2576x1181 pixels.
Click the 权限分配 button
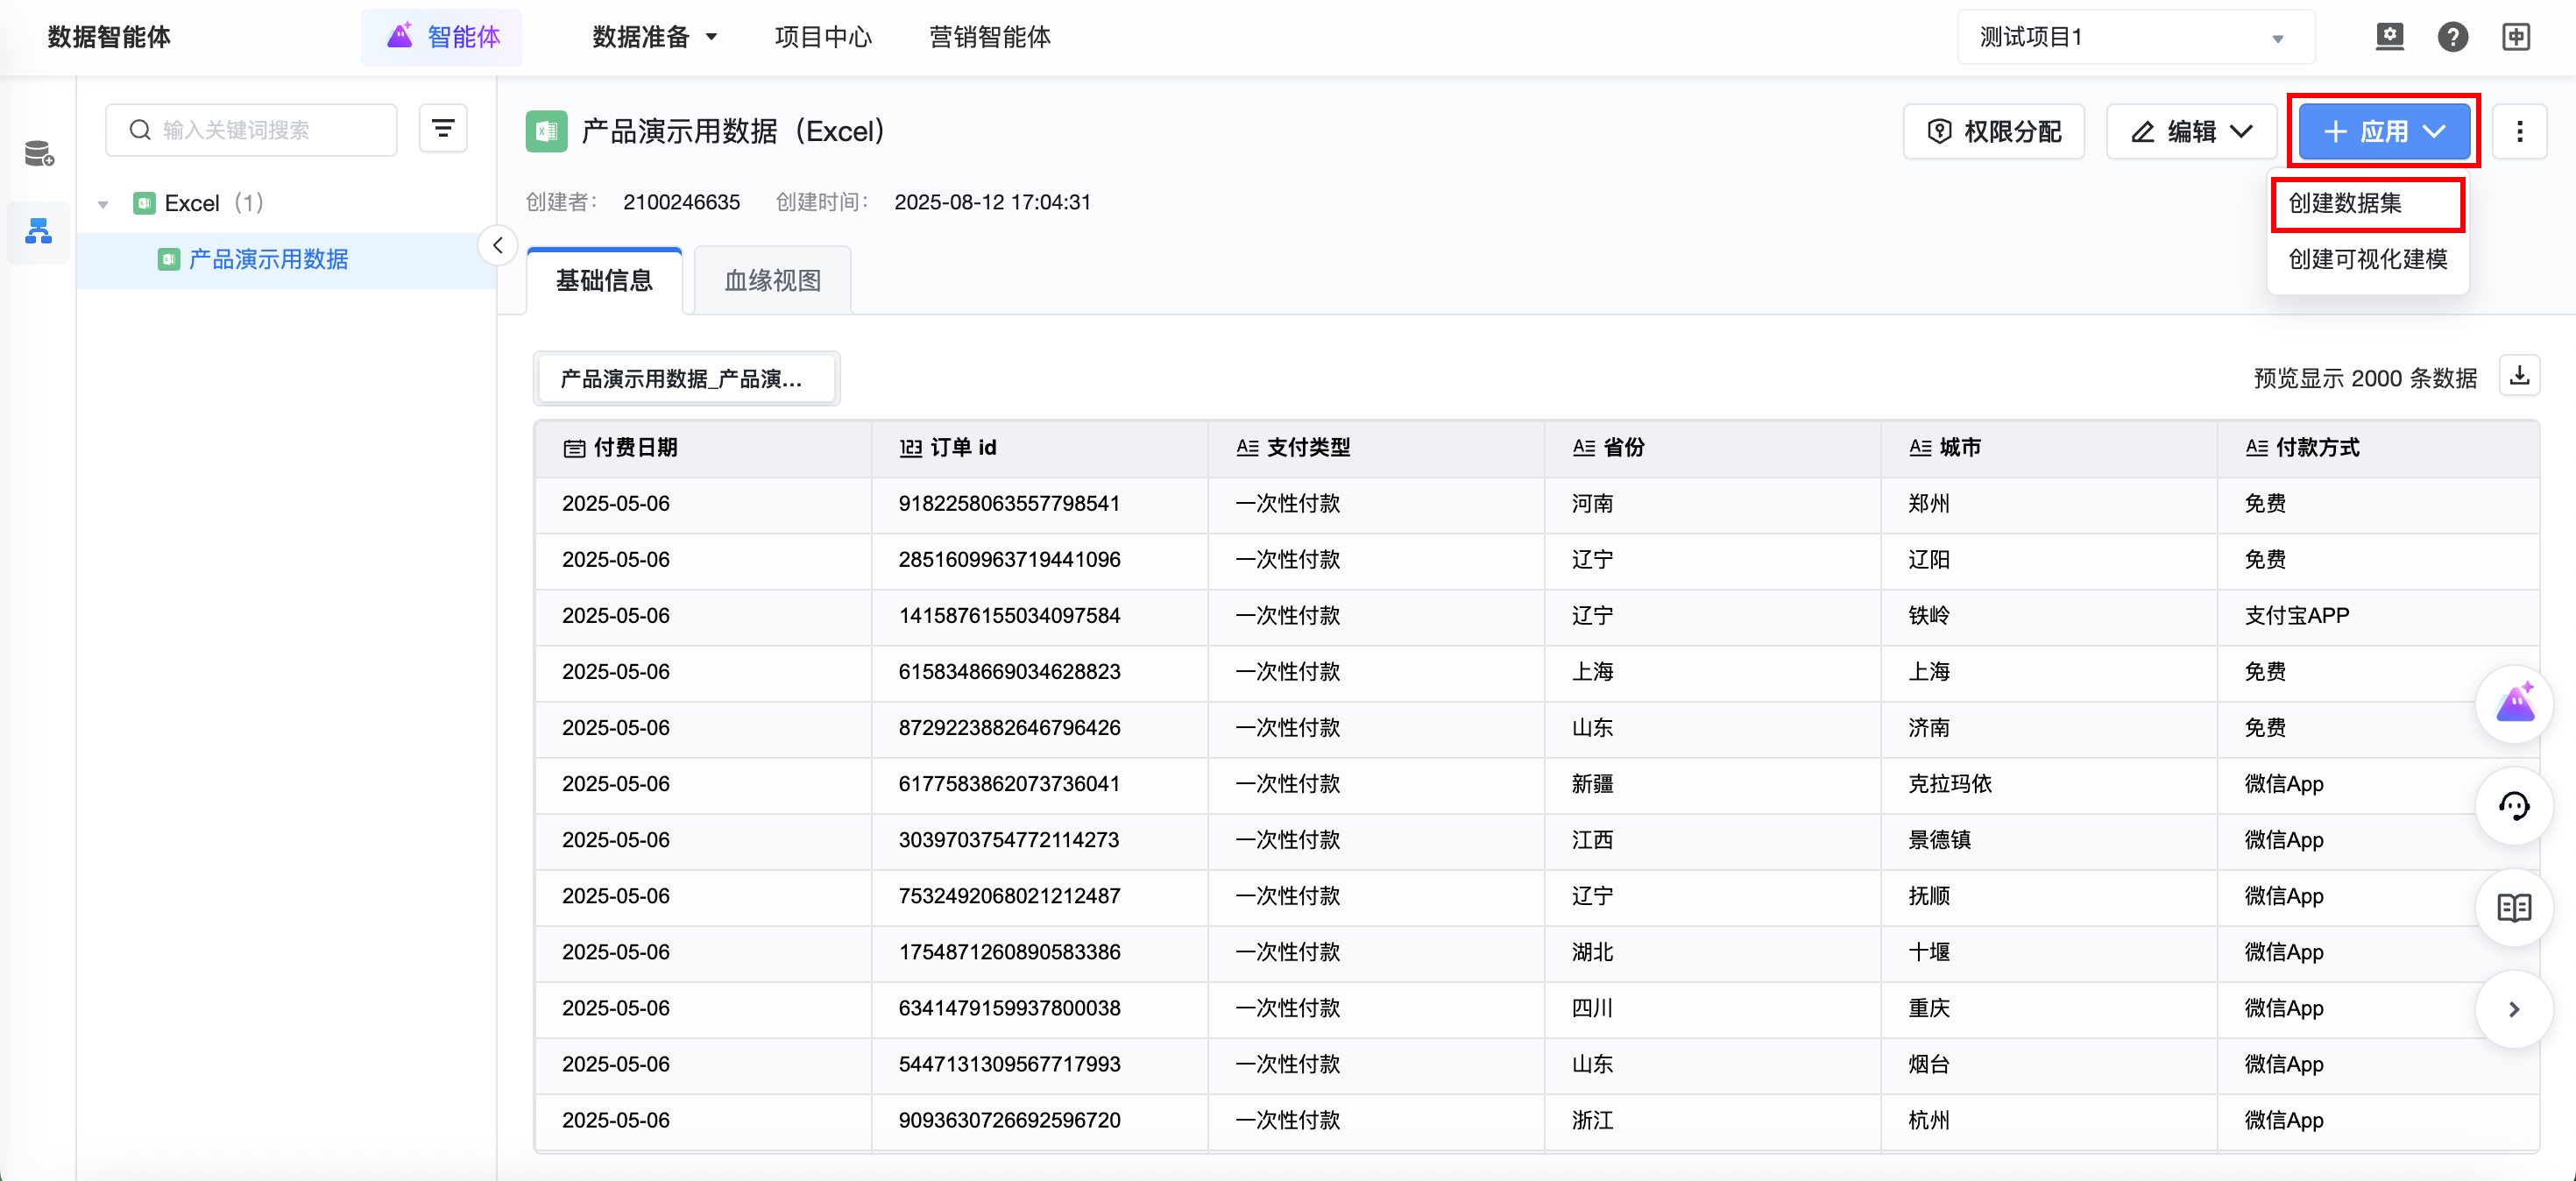tap(1994, 131)
